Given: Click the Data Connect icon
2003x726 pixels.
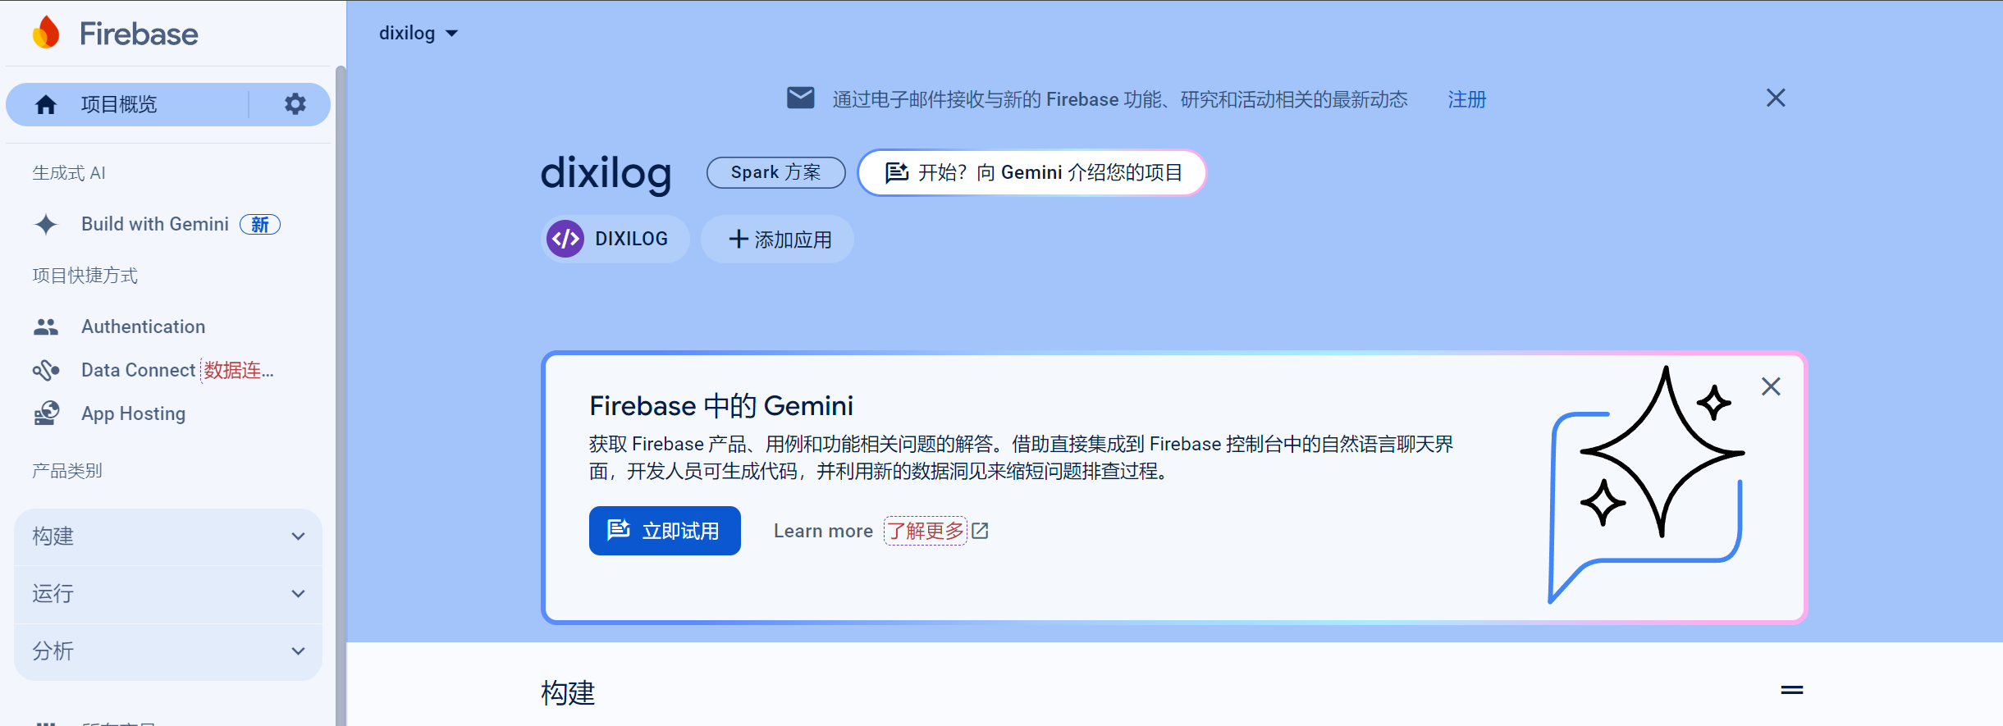Looking at the screenshot, I should 46,370.
